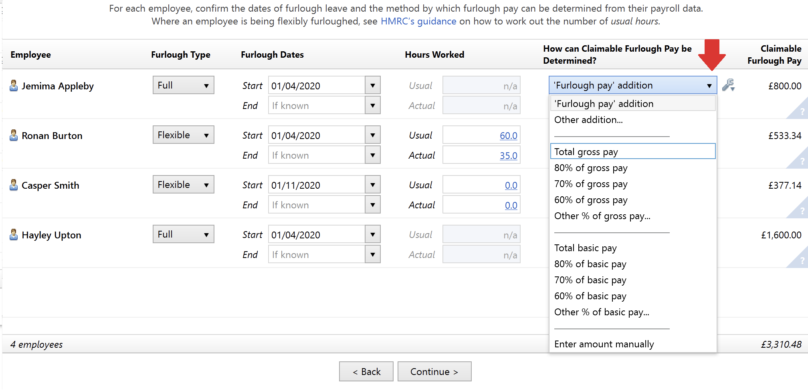Click Hayley Upton's 'If known' end date field
The width and height of the screenshot is (808, 391).
tap(317, 254)
